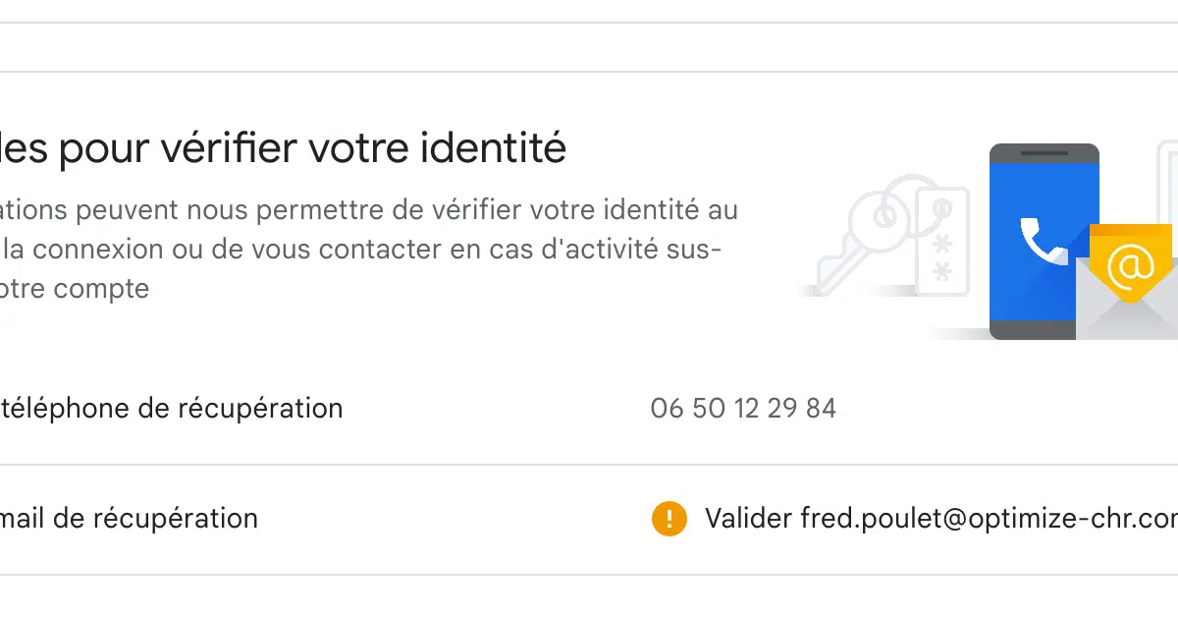Click the dark speaker bar on the phone illustration
This screenshot has width=1178, height=617.
pyautogui.click(x=1044, y=153)
